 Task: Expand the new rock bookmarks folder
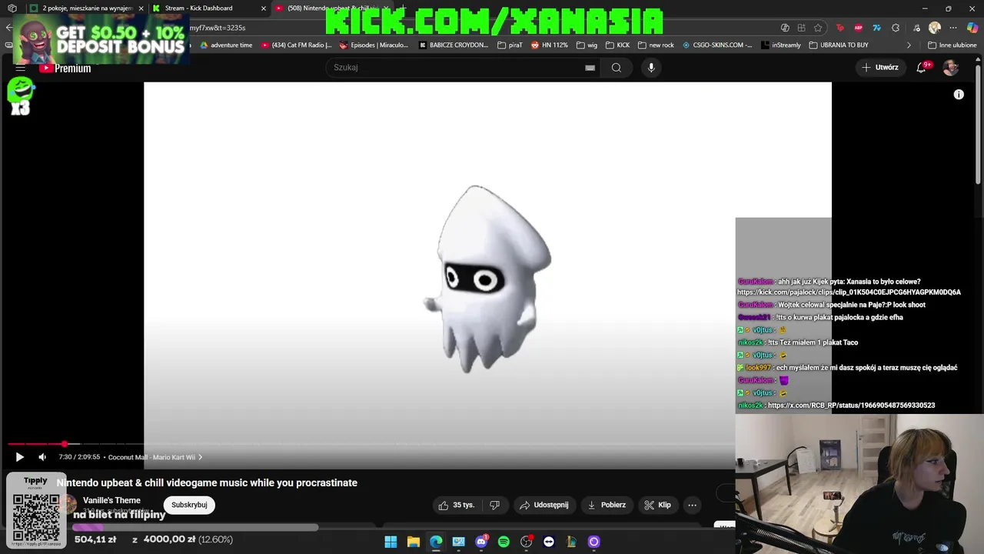click(x=656, y=45)
